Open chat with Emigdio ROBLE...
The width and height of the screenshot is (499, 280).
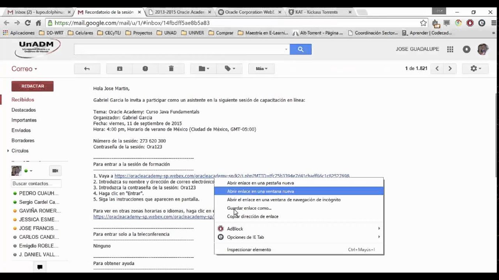pos(36,246)
